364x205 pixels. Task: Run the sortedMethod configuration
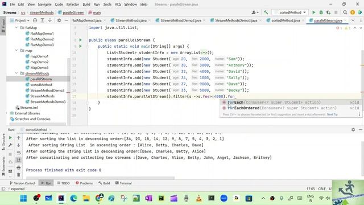coord(313,13)
